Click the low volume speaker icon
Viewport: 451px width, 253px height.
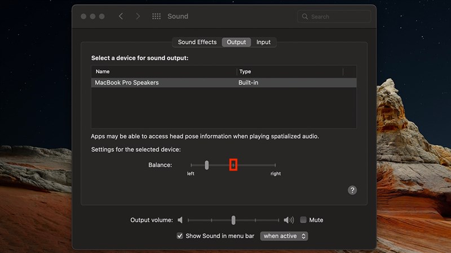click(x=180, y=220)
